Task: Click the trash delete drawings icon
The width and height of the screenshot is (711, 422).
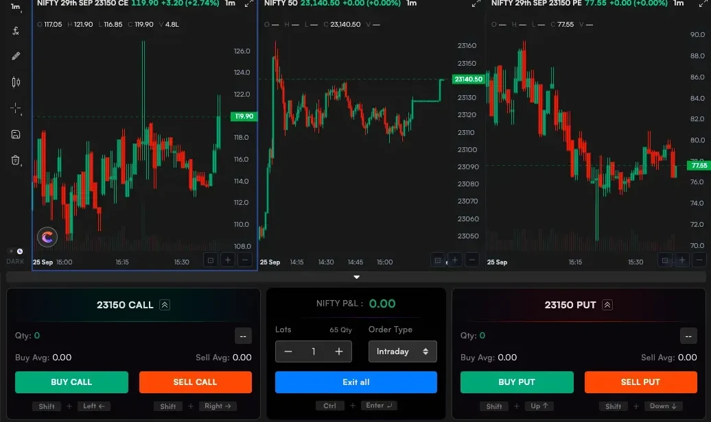Action: pyautogui.click(x=15, y=160)
